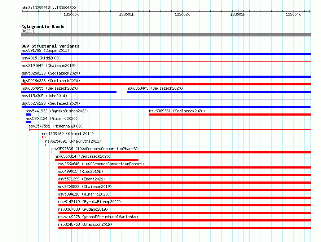This screenshot has width=321, height=242.
Task: Select tiny red glyph under nsv1139160
Action: pyautogui.click(x=44, y=137)
